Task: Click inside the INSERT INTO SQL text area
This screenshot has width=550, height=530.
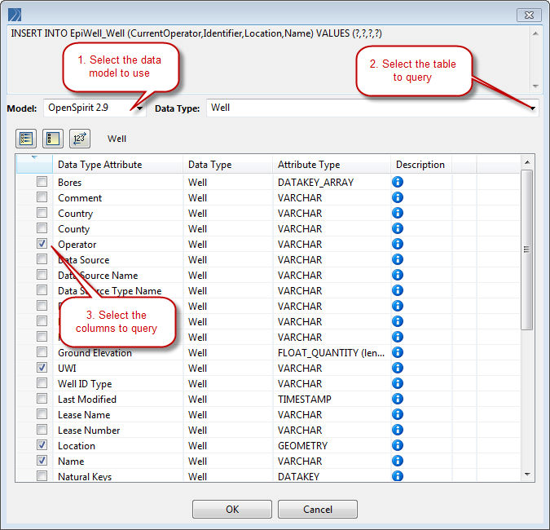Action: (269, 57)
